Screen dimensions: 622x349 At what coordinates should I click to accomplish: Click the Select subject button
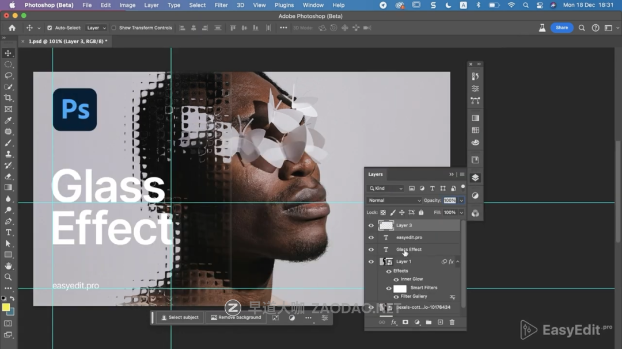(180, 317)
